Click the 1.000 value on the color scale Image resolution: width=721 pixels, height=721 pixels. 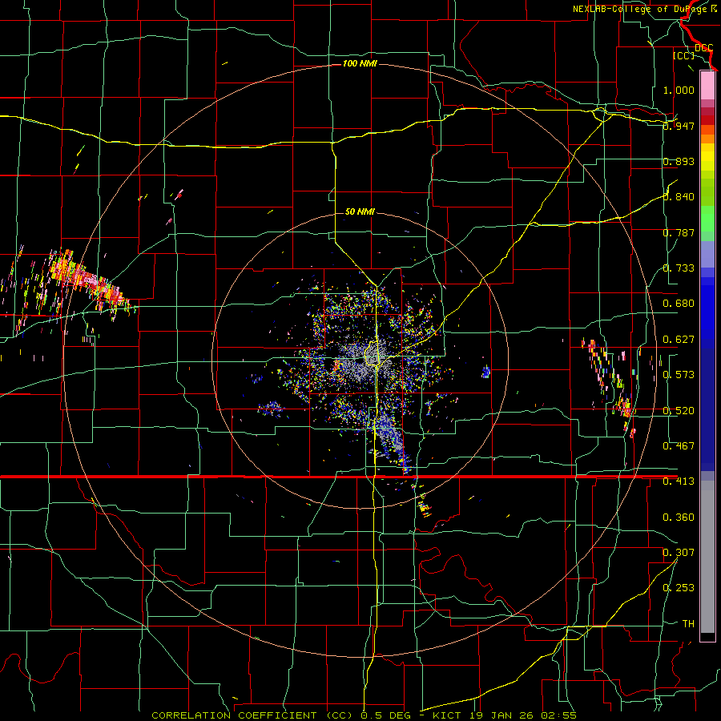point(679,90)
